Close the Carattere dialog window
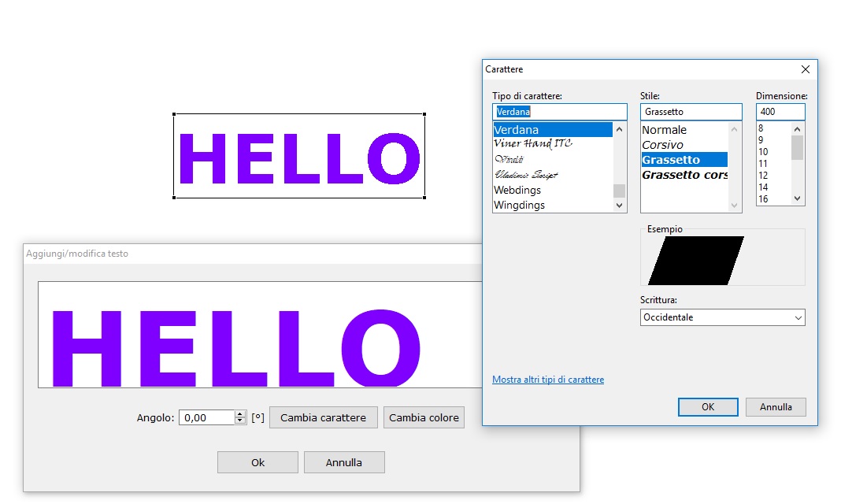Image resolution: width=841 pixels, height=504 pixels. point(805,69)
